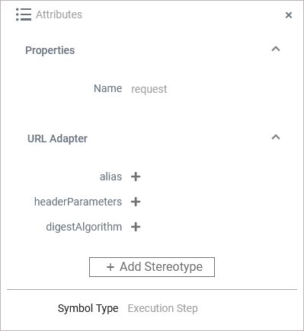
Task: Click the Attributes list icon
Action: [x=24, y=14]
